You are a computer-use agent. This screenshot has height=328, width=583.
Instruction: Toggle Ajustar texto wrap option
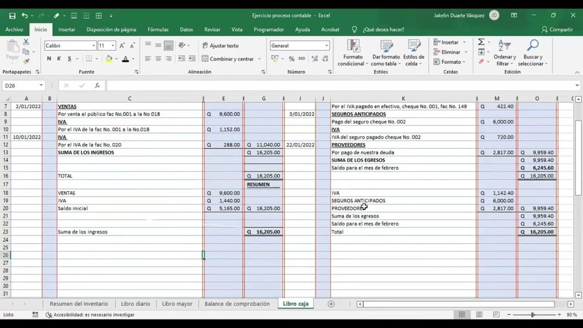click(x=220, y=46)
